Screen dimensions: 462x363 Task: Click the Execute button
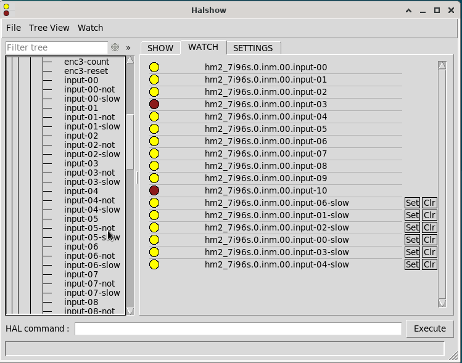[429, 328]
